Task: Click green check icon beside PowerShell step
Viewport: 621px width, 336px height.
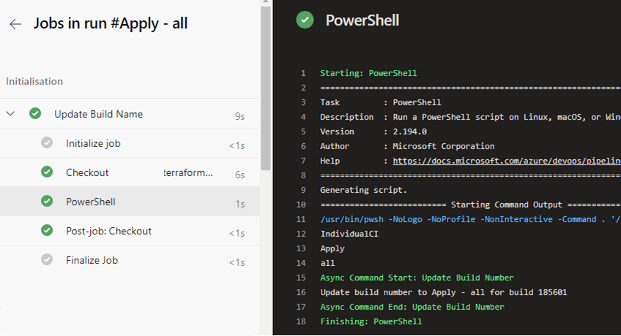Action: pos(47,202)
